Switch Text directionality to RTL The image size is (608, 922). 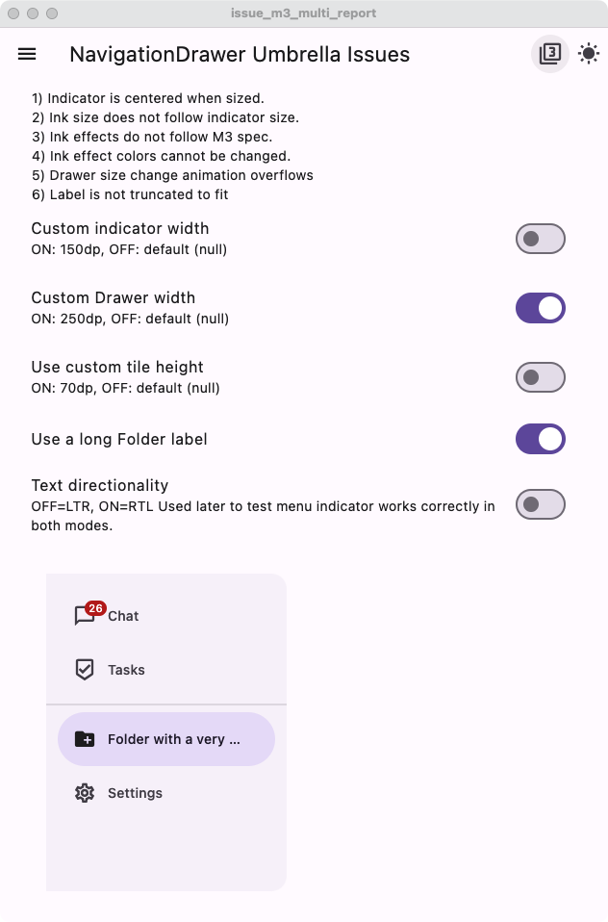tap(540, 503)
